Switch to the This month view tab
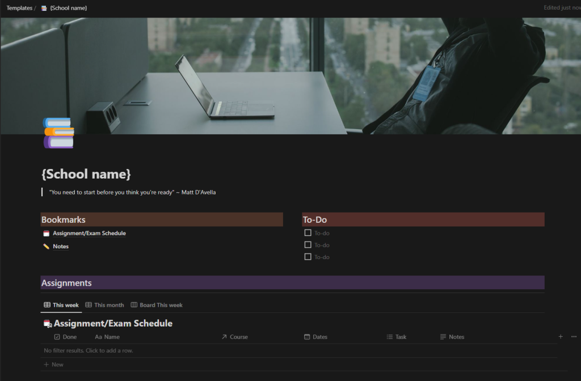 (104, 305)
